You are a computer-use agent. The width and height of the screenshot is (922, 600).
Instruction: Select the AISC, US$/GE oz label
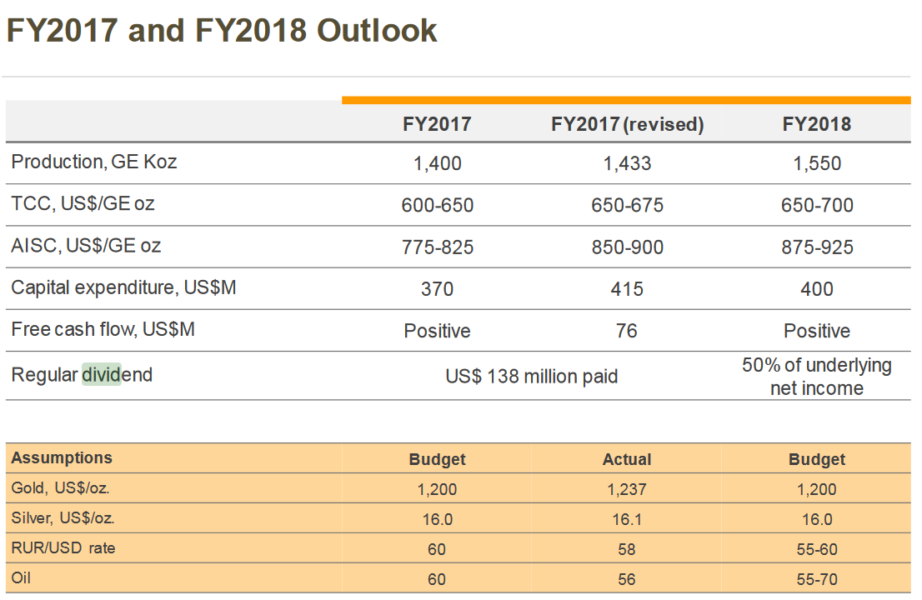(x=86, y=246)
